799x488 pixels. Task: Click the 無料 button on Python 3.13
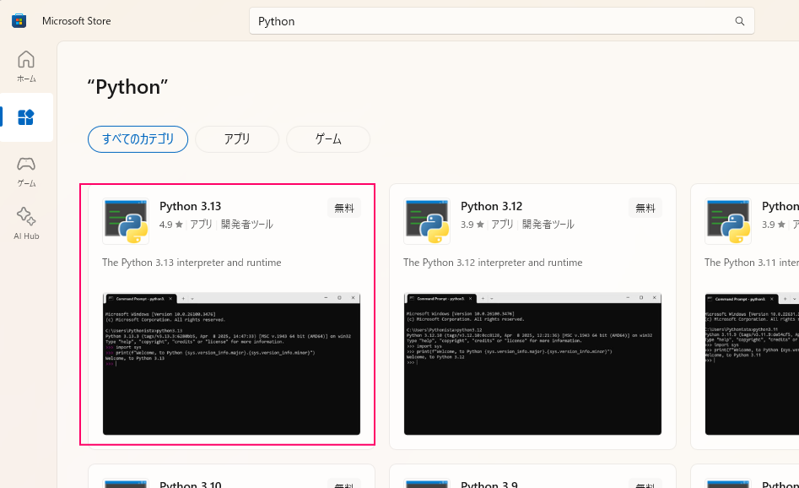point(344,208)
